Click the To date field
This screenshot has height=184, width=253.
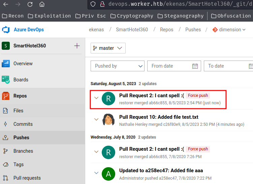228,66
